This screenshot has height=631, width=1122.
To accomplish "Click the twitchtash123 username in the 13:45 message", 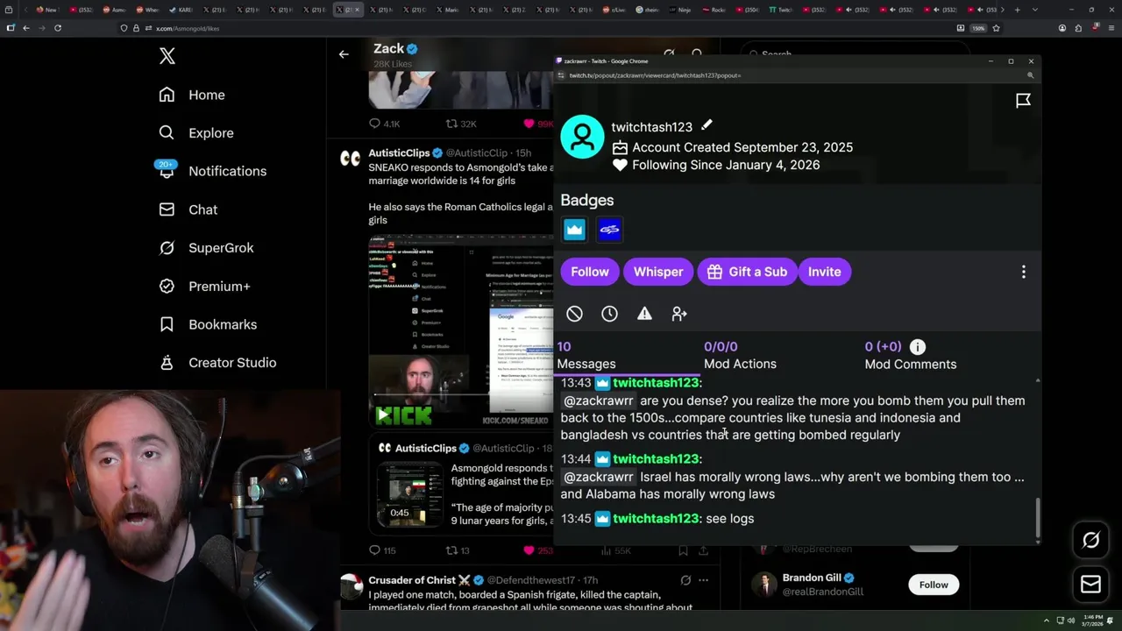I will (x=656, y=519).
